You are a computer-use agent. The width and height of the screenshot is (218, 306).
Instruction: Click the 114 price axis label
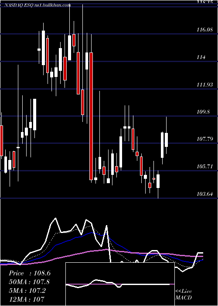[201, 57]
